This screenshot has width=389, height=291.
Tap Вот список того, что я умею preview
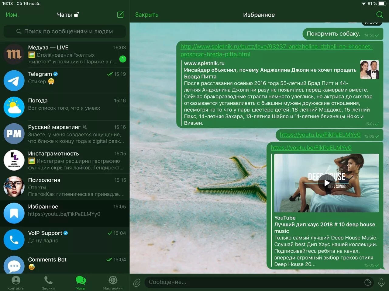point(64,108)
